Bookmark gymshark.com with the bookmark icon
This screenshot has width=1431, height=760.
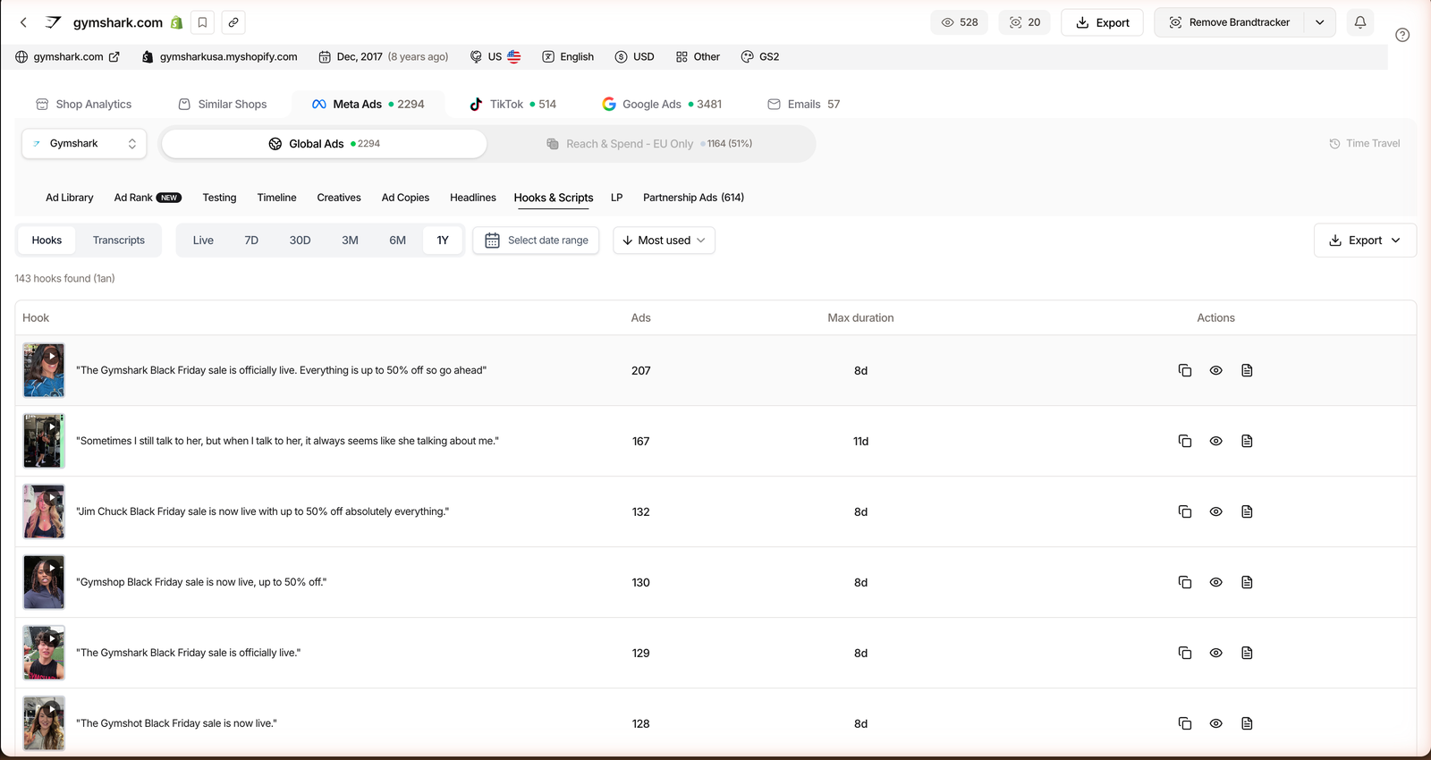click(203, 22)
